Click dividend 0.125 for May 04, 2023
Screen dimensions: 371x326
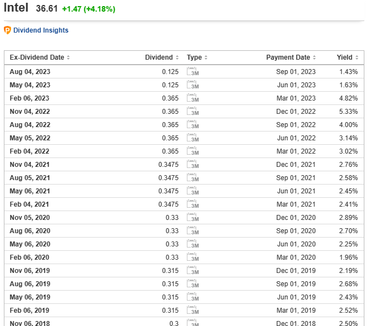(170, 85)
